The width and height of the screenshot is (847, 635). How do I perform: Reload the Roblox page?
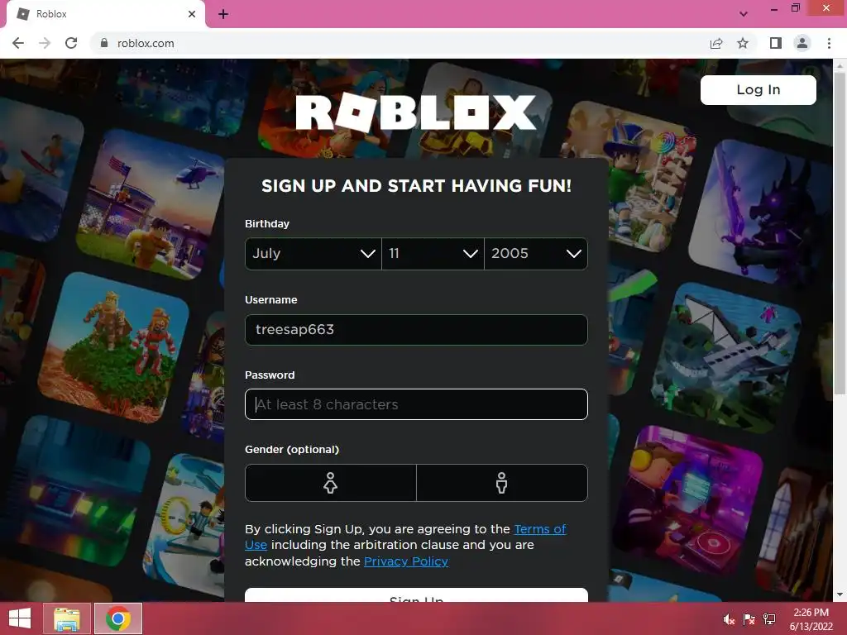71,43
